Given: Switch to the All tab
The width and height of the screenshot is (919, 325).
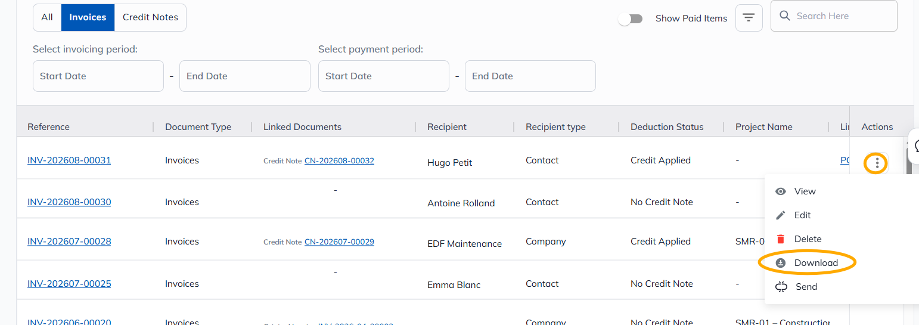Looking at the screenshot, I should (x=47, y=17).
